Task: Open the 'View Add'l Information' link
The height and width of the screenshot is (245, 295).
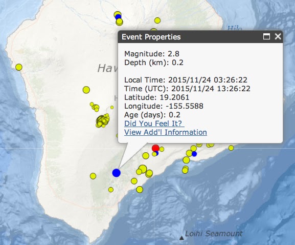Action: click(166, 132)
